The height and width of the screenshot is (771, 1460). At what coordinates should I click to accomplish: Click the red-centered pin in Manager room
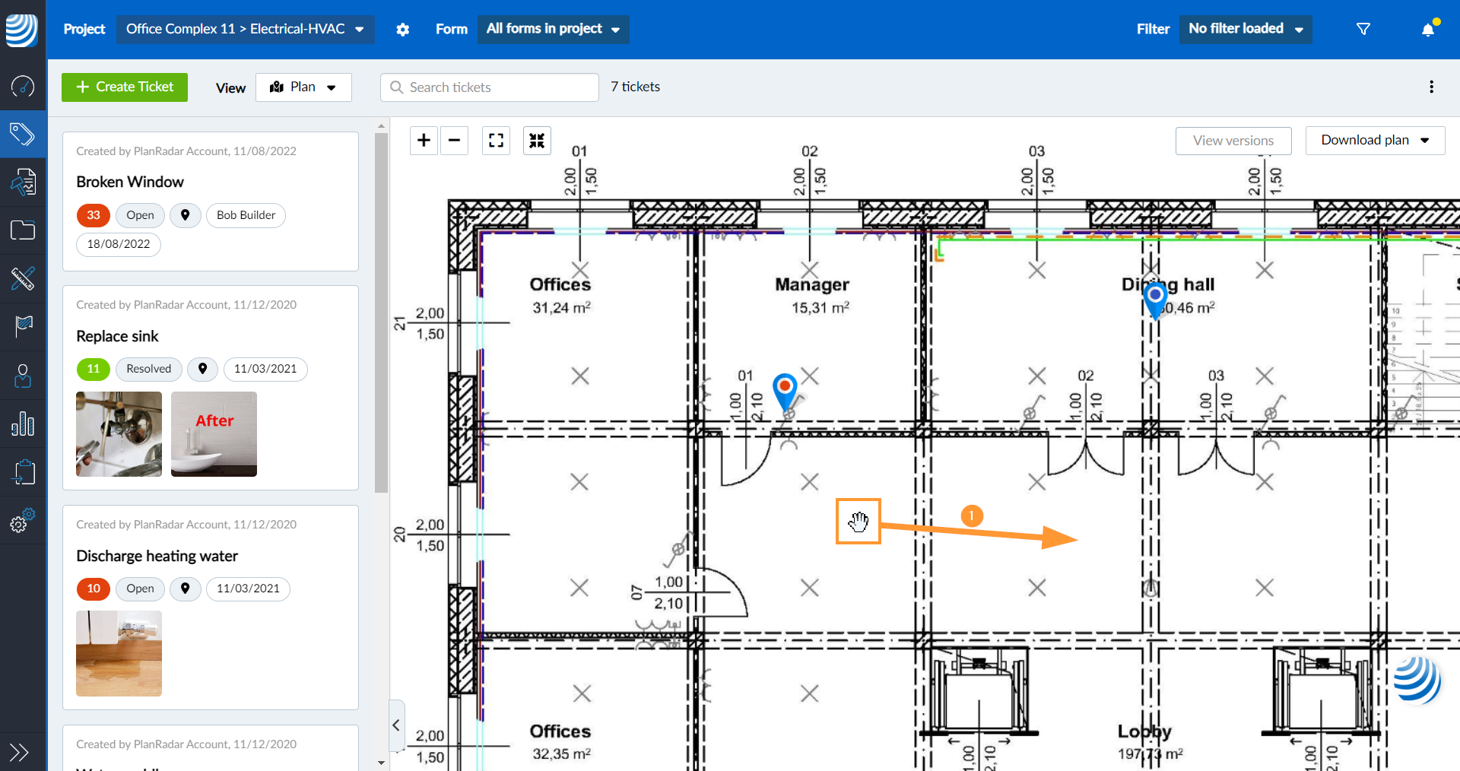(x=785, y=391)
